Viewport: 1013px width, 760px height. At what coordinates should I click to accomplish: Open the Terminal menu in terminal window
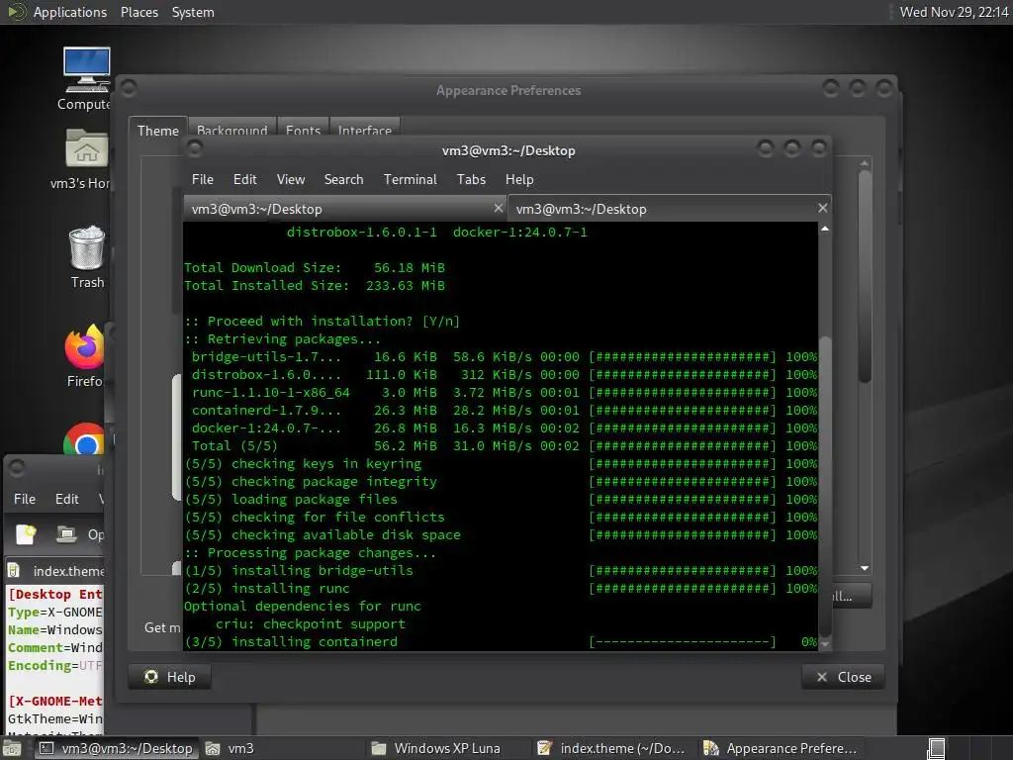click(411, 179)
